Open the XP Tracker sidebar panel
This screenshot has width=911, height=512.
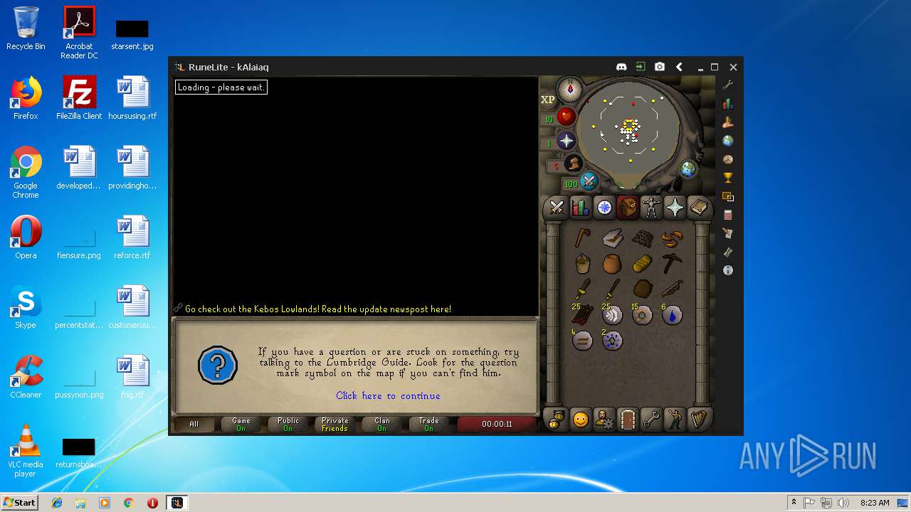coord(727,104)
